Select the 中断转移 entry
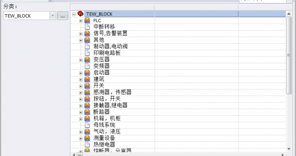The height and width of the screenshot is (156, 296). [x=178, y=27]
